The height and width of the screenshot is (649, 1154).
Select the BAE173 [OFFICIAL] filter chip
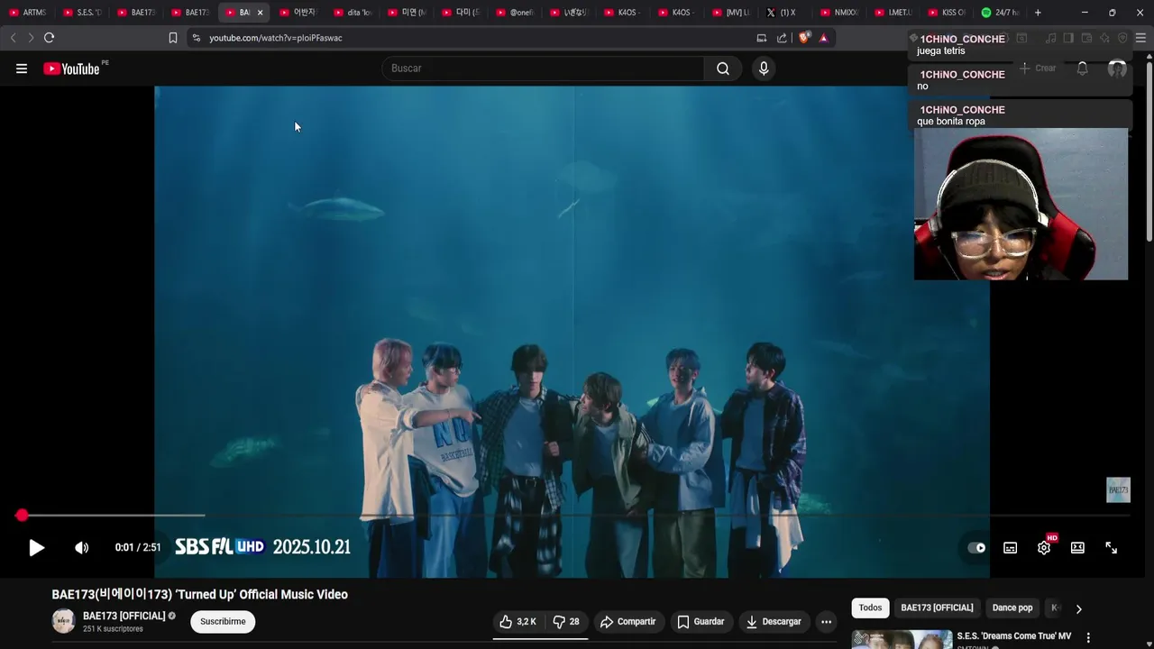point(937,608)
